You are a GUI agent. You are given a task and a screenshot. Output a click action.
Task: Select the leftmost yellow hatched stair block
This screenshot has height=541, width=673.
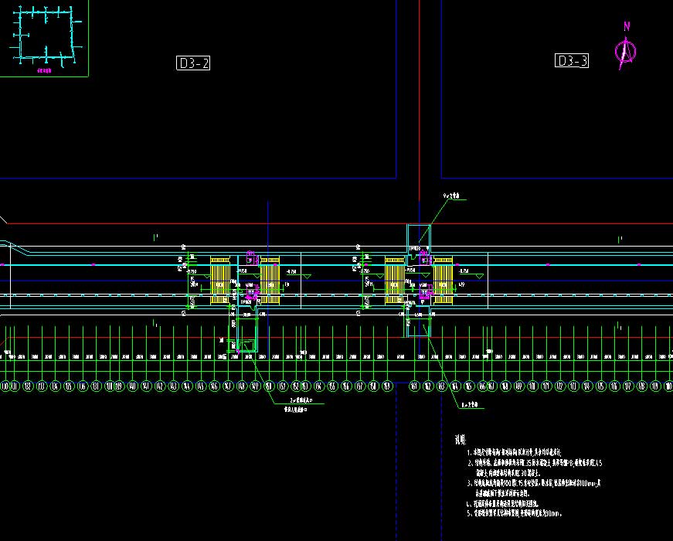(x=219, y=281)
